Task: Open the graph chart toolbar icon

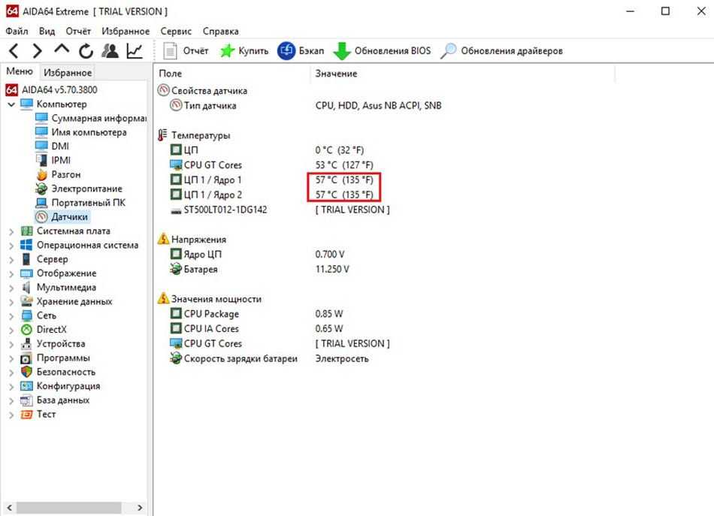Action: (x=135, y=50)
